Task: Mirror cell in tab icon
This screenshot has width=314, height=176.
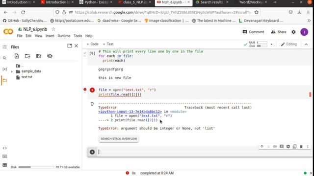Action: click(x=294, y=147)
